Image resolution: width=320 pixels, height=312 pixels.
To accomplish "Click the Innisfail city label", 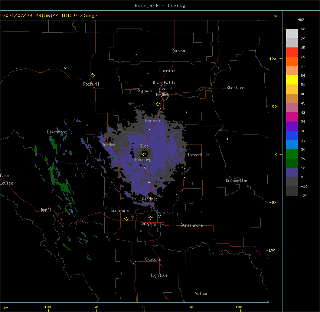I will [154, 121].
